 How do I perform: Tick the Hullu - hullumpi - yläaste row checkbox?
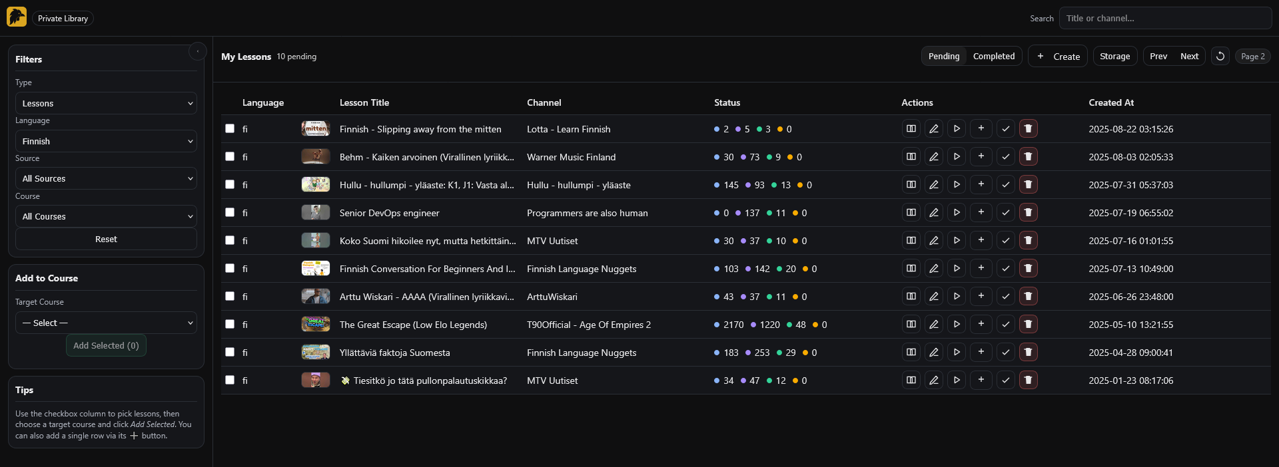(x=230, y=184)
